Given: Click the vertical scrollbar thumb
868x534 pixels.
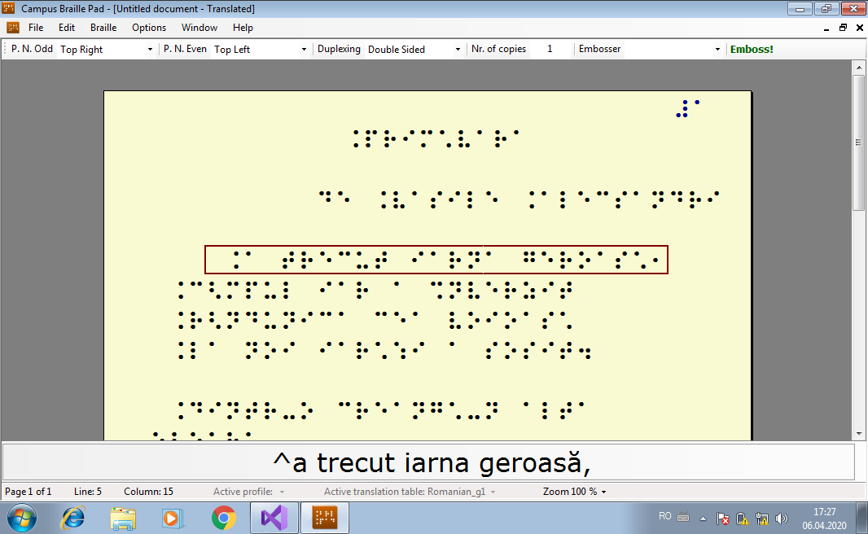Looking at the screenshot, I should coord(858,142).
